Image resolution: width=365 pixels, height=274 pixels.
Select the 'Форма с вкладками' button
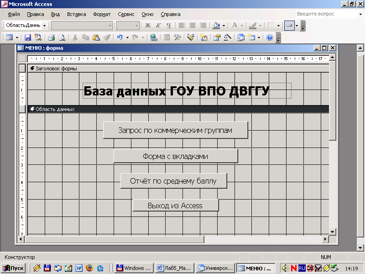click(x=176, y=156)
